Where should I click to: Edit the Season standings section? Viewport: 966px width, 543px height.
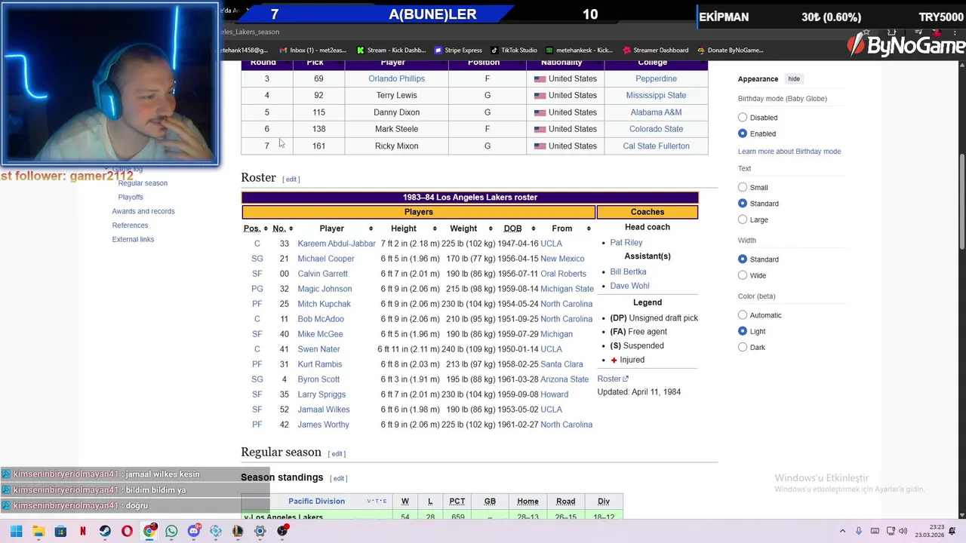tap(339, 479)
